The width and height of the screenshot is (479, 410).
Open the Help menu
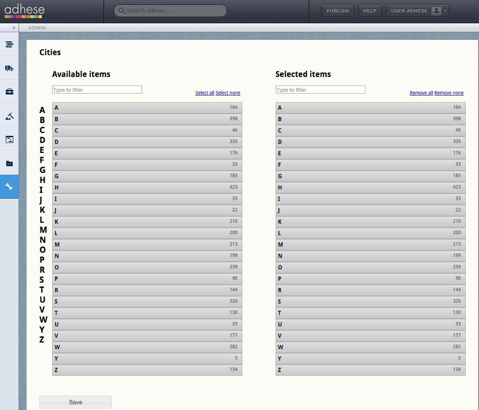click(x=370, y=11)
